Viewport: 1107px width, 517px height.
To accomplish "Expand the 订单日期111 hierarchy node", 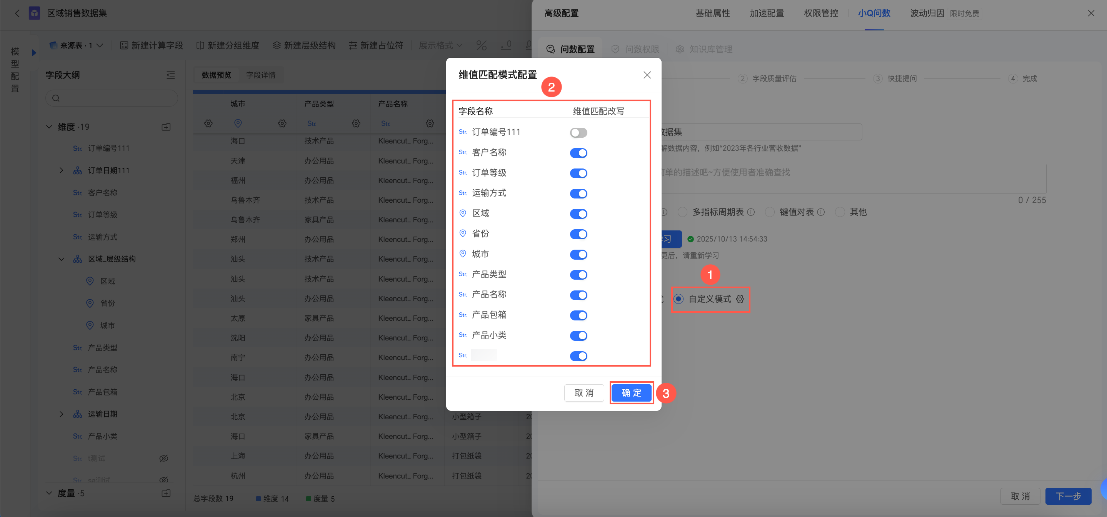I will click(x=62, y=171).
